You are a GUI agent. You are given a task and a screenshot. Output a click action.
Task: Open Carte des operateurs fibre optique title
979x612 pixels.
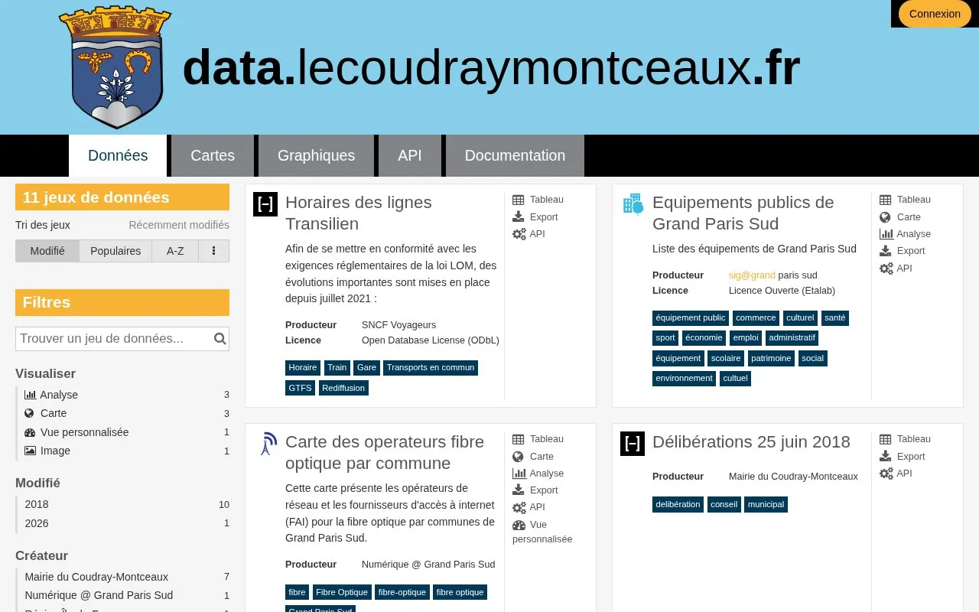[x=385, y=452]
